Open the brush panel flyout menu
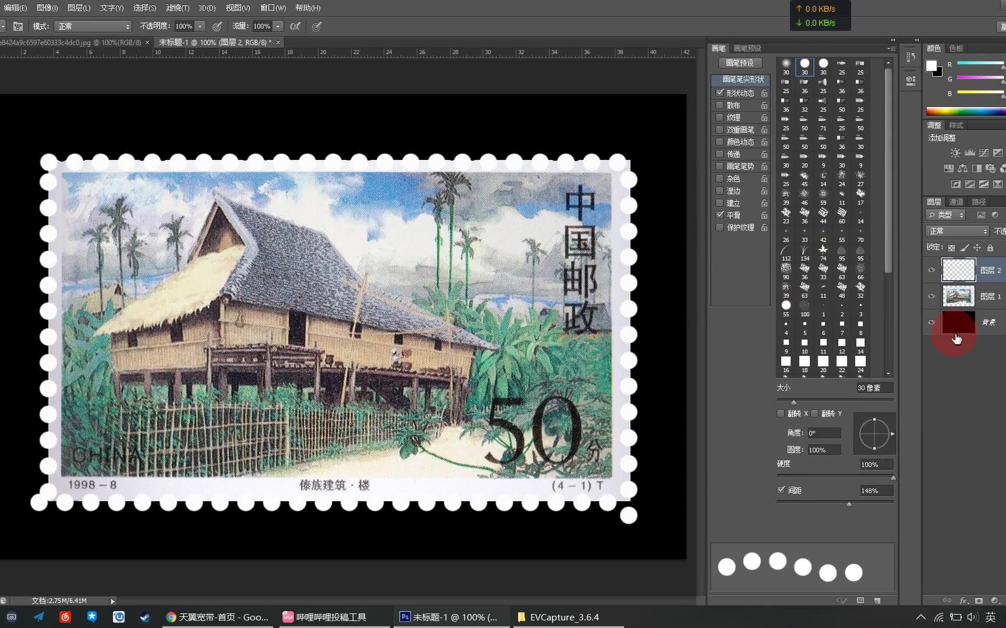The image size is (1006, 628). tap(891, 48)
